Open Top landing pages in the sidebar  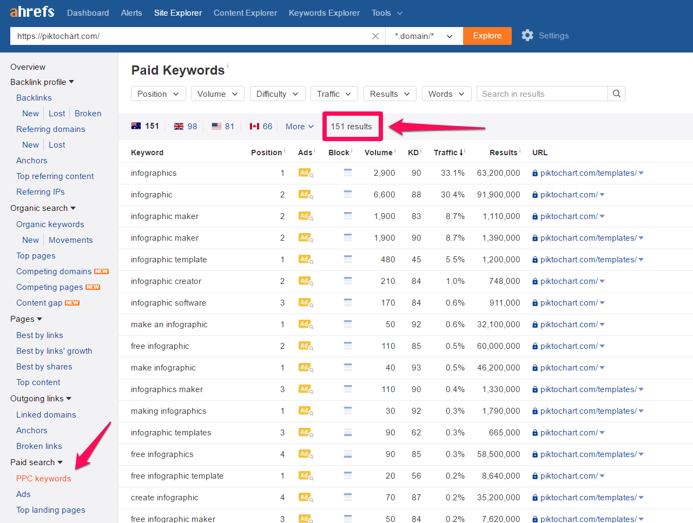[x=51, y=510]
